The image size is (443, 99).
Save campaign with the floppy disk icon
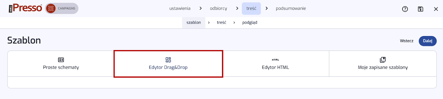[420, 9]
